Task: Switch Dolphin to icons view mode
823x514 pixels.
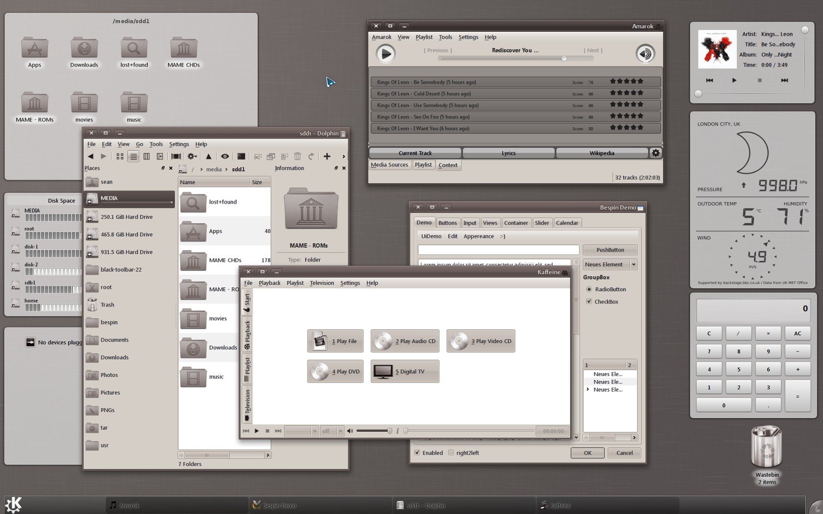Action: (120, 156)
